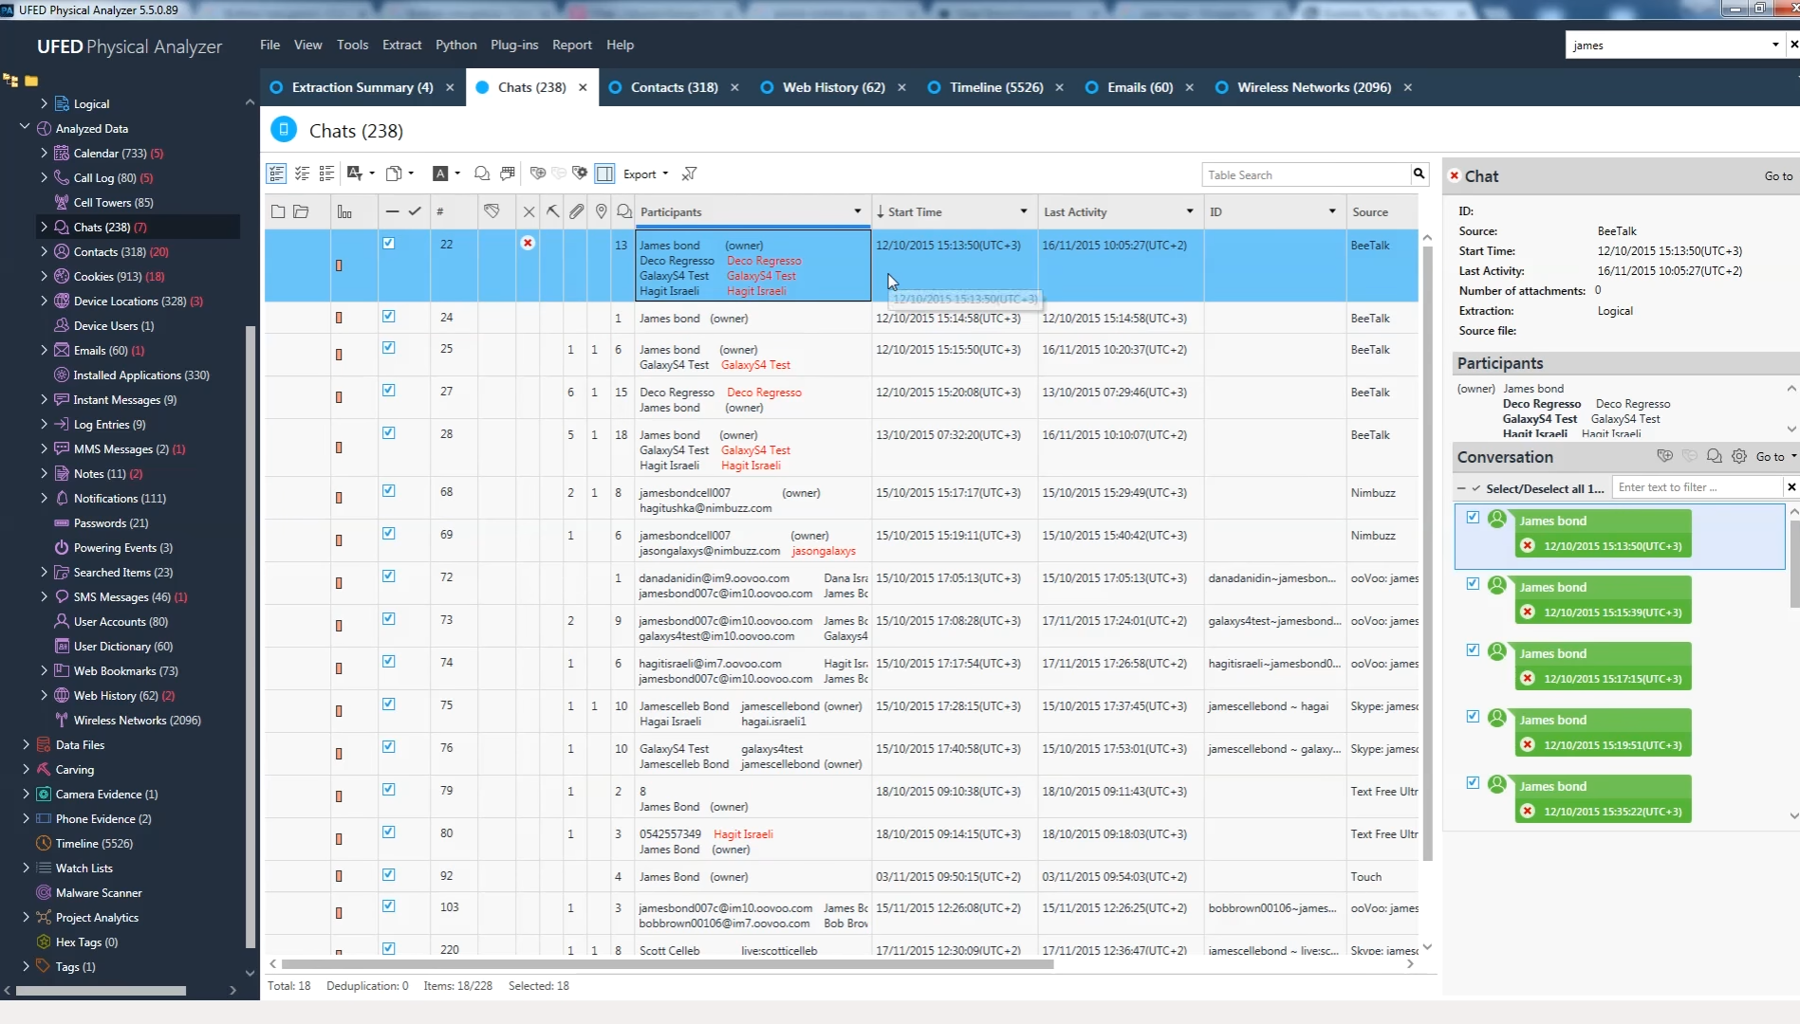
Task: Open the Participants column filter dropdown
Action: [857, 211]
